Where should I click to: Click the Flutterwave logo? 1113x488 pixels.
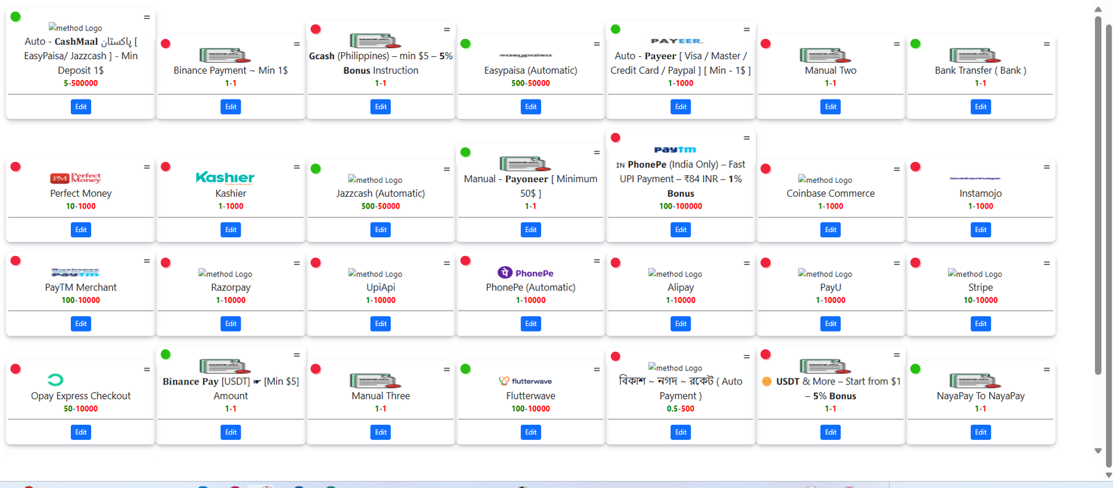(x=525, y=381)
